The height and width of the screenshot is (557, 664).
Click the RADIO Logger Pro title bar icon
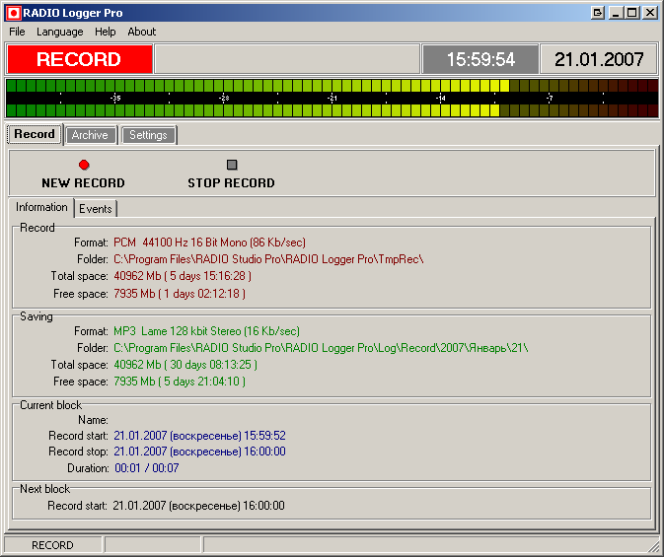(x=13, y=13)
